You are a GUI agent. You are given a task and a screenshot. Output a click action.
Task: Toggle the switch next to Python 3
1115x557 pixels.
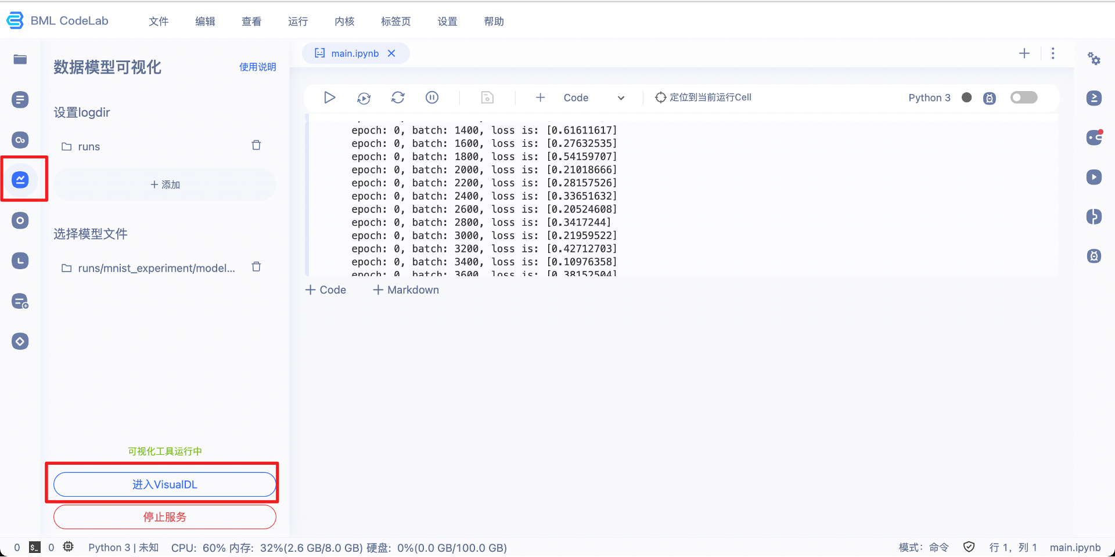click(x=1023, y=97)
